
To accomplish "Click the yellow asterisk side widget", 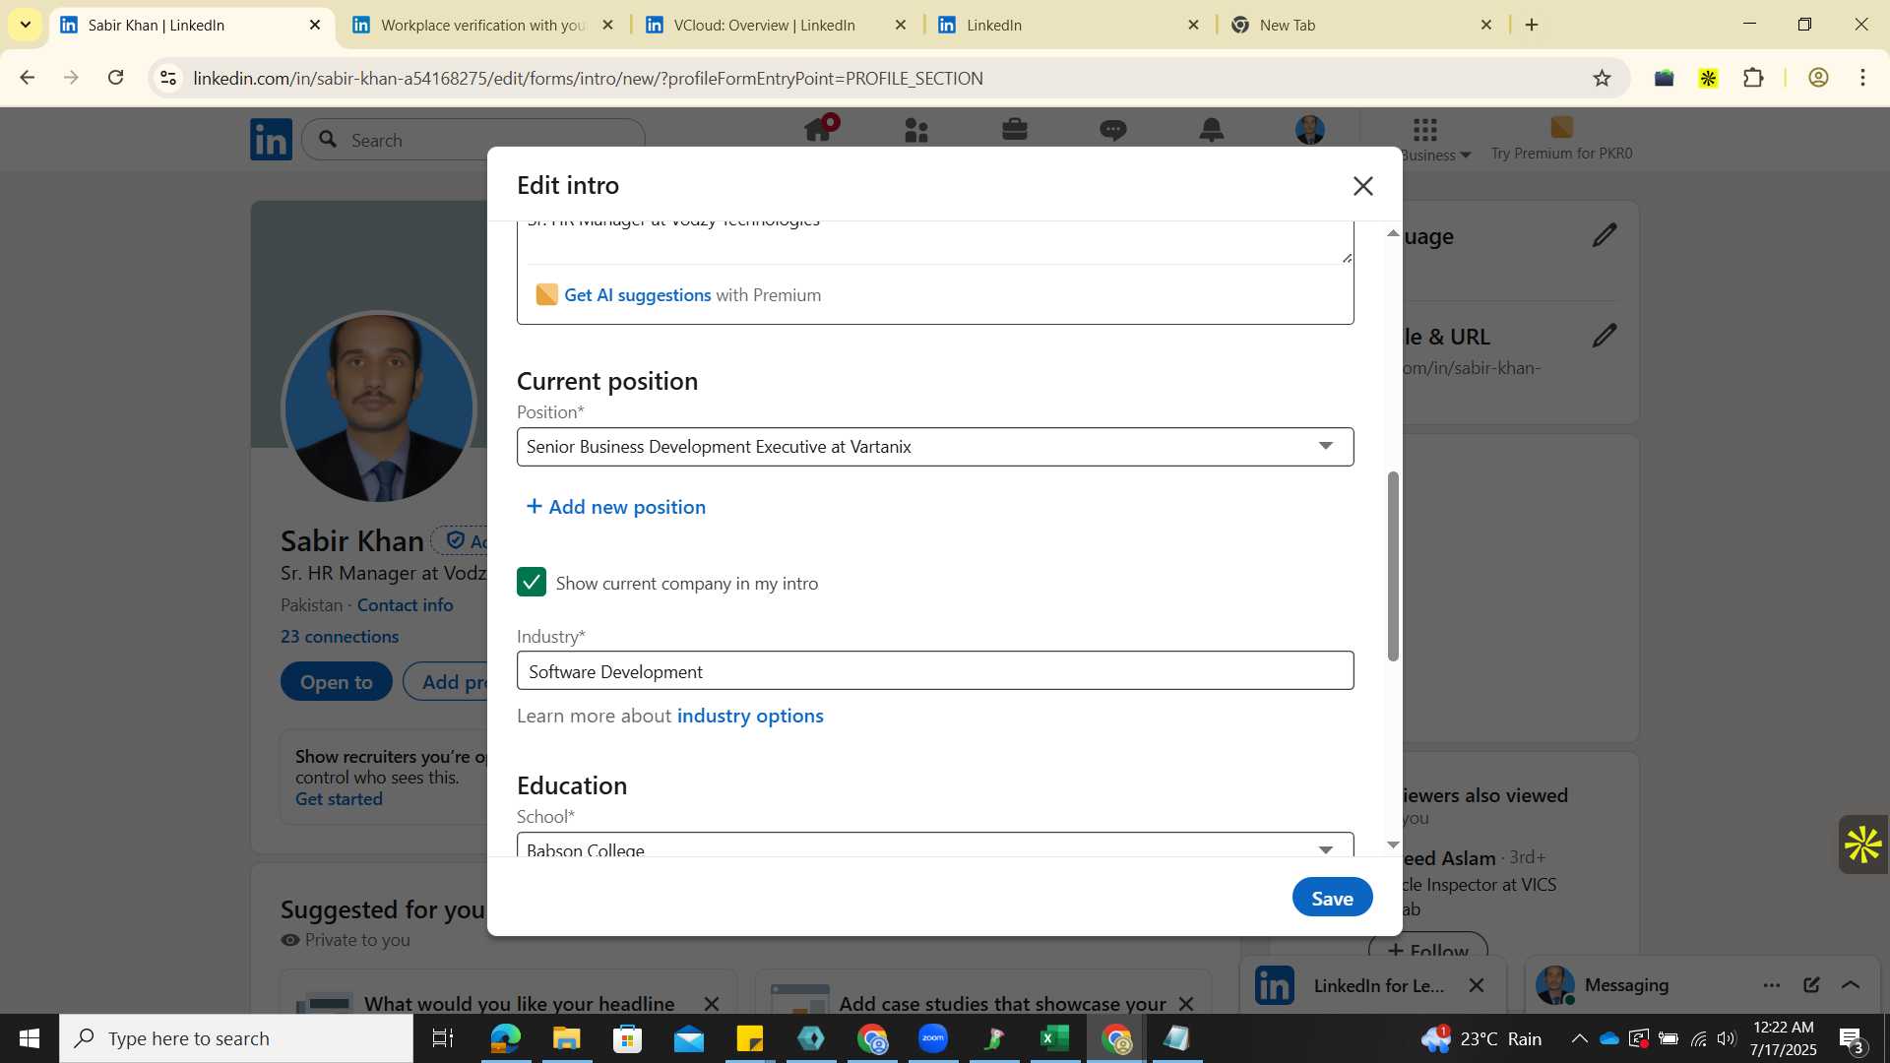I will tap(1863, 844).
